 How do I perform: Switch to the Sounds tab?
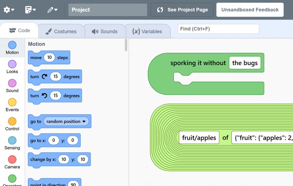click(105, 32)
